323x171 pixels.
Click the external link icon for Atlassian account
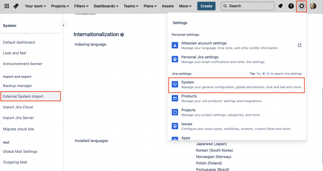pyautogui.click(x=300, y=45)
